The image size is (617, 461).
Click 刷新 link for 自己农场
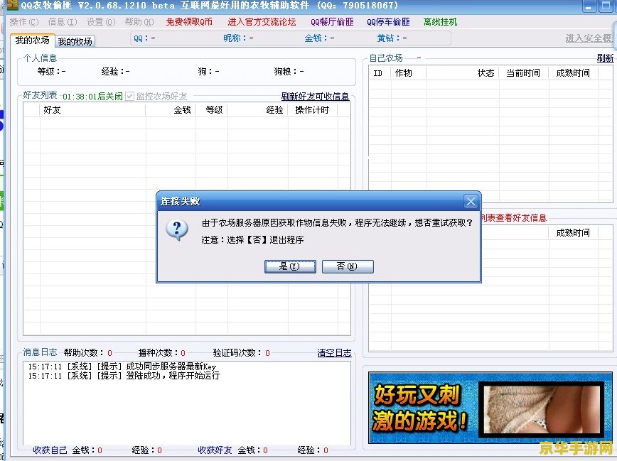605,58
